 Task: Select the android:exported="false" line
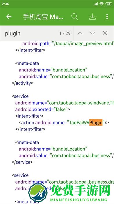[x=43, y=109]
